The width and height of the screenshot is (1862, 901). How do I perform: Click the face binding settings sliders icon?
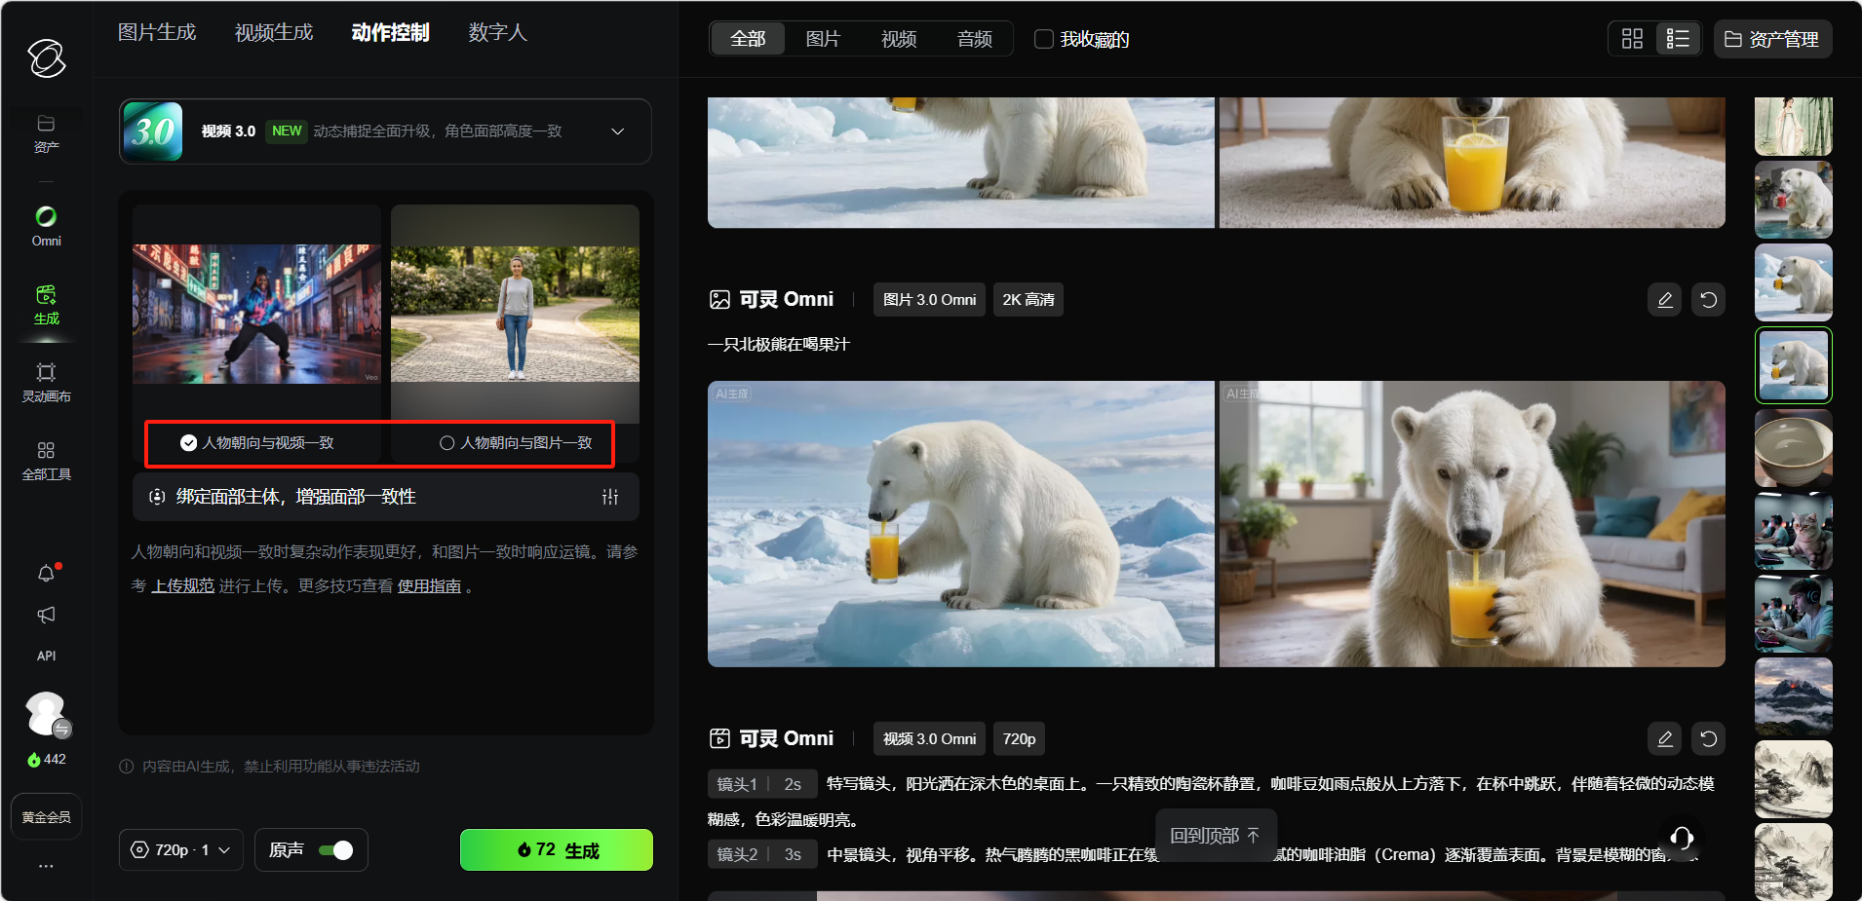tap(610, 497)
